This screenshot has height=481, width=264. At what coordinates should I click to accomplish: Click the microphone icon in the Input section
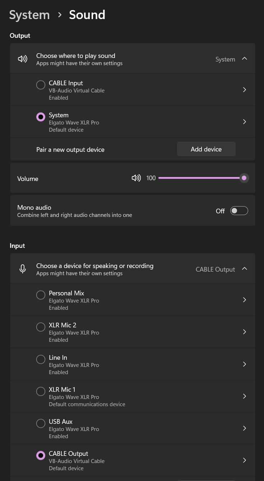(x=23, y=269)
